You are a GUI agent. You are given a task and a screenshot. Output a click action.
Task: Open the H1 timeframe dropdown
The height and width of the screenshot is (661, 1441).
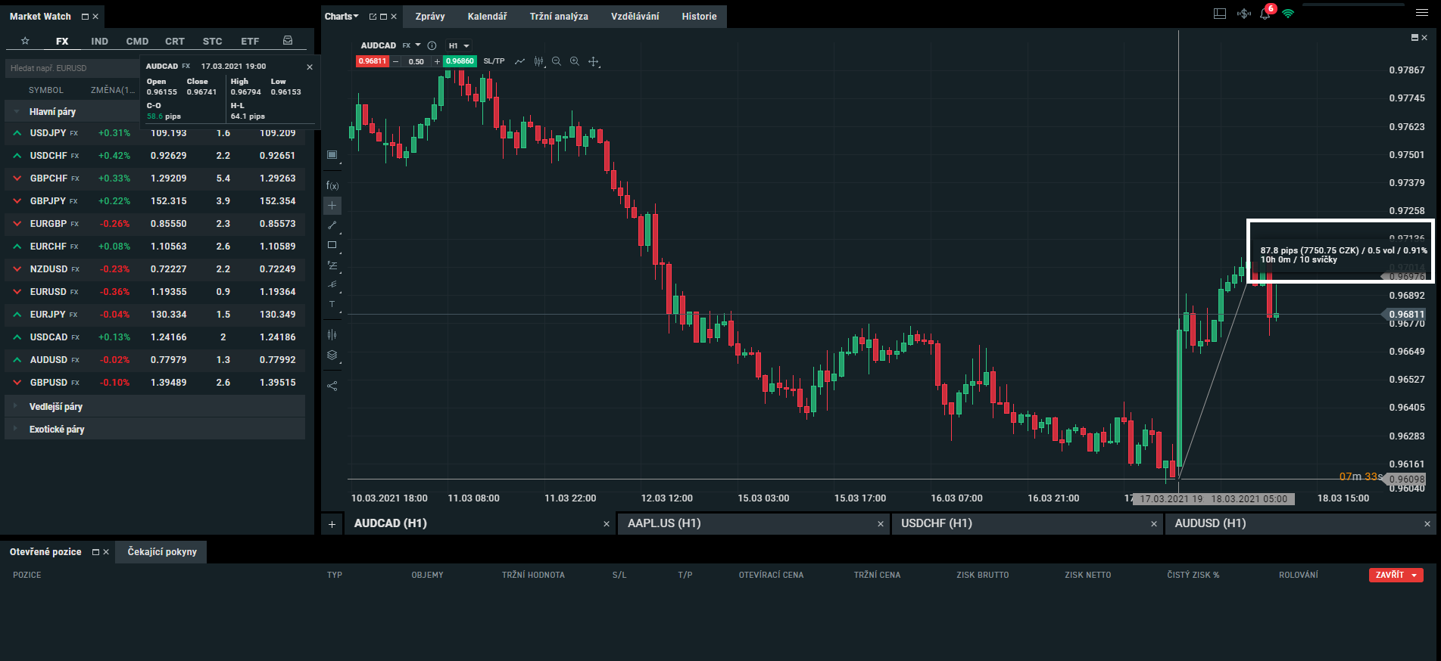click(459, 45)
